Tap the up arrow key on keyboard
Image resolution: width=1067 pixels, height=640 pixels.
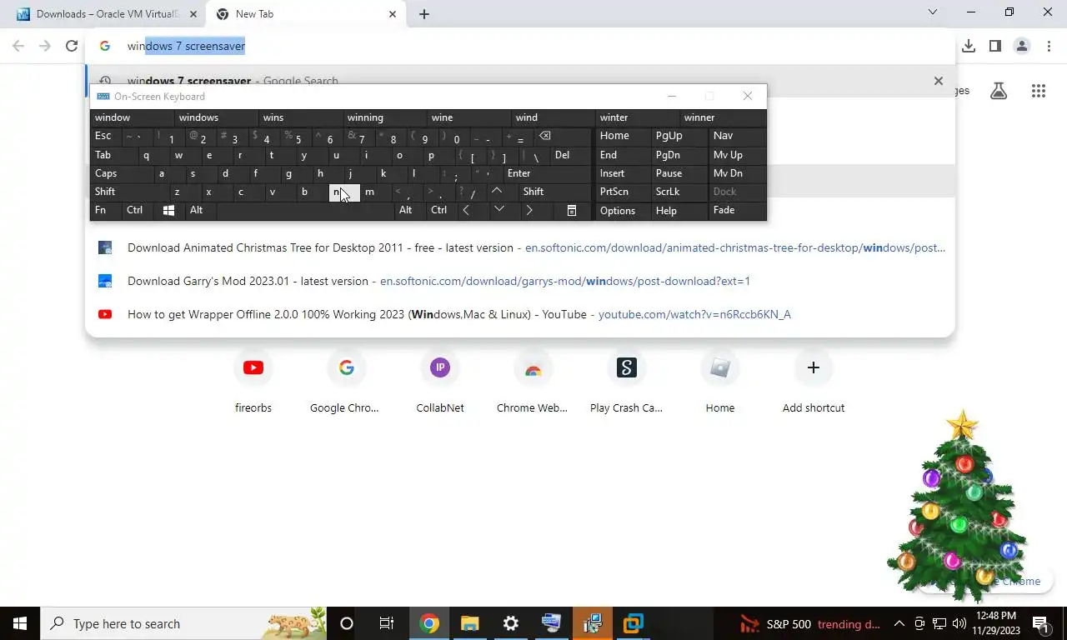tap(497, 192)
